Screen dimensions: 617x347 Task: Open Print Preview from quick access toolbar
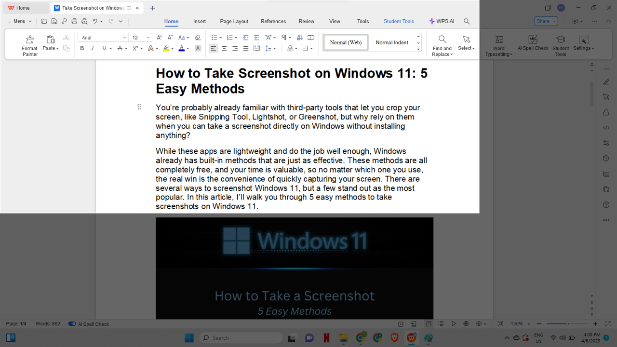pyautogui.click(x=85, y=21)
